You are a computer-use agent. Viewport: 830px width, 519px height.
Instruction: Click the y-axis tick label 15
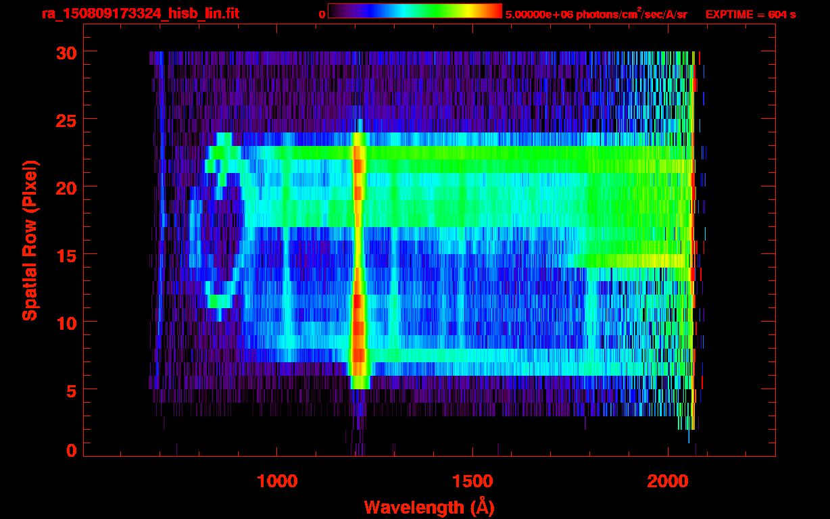(x=67, y=255)
